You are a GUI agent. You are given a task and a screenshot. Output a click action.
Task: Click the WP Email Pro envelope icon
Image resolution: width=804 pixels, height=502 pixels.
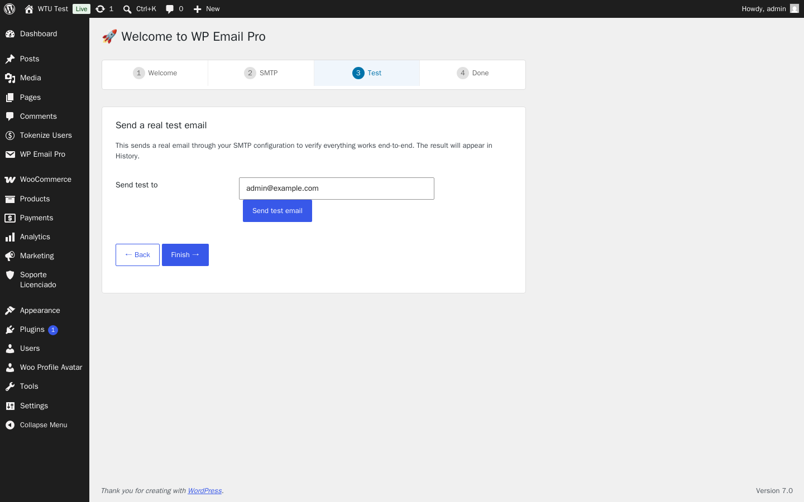point(10,155)
